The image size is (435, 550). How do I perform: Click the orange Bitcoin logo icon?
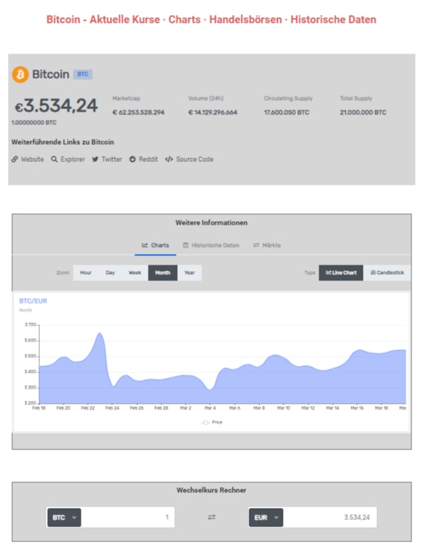(21, 74)
